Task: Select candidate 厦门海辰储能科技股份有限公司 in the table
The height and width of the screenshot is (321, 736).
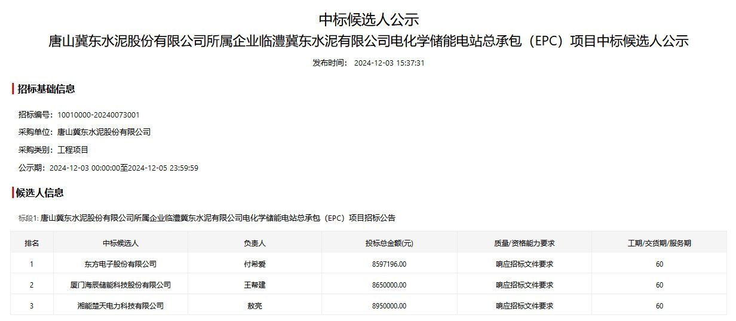Action: pyautogui.click(x=120, y=285)
